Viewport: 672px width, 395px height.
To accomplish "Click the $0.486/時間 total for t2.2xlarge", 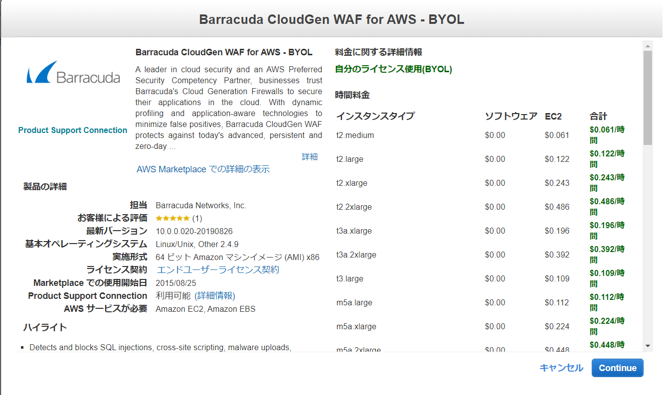I will [x=607, y=207].
